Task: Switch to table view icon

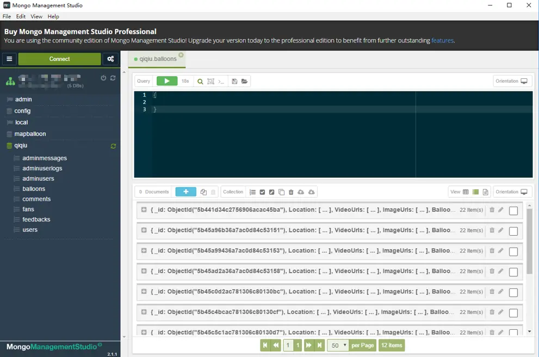Action: pos(466,192)
